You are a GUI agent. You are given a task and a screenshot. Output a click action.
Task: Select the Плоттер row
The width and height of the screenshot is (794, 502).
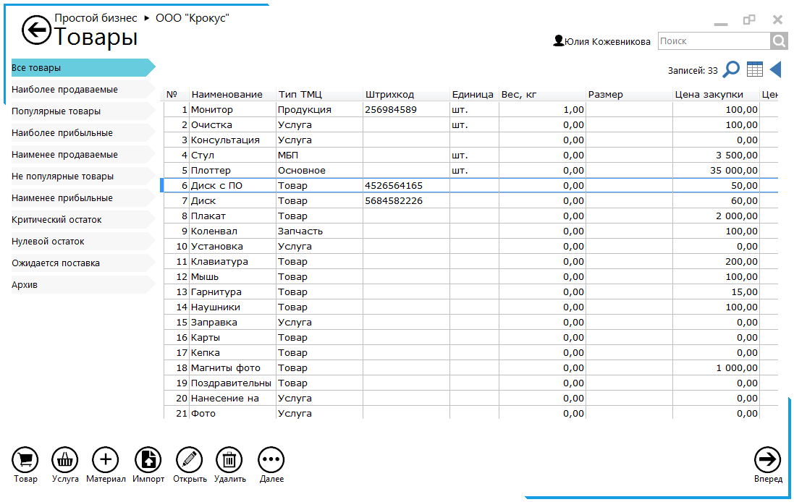point(471,171)
